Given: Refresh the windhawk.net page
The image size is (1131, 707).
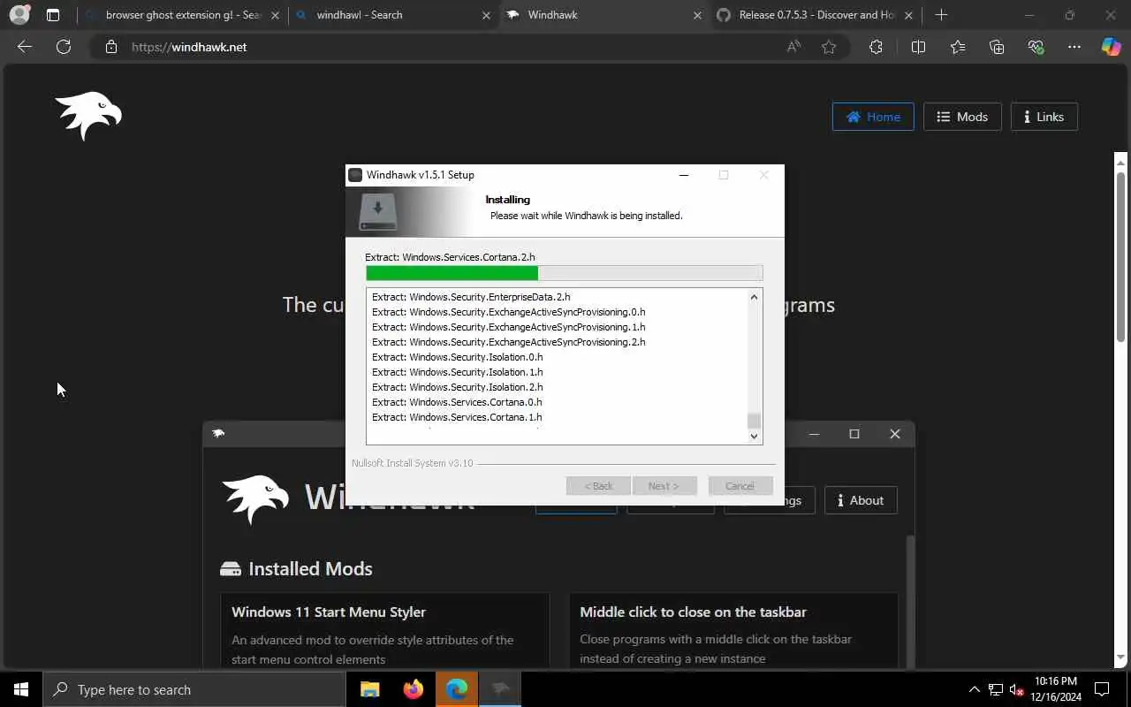Looking at the screenshot, I should 64,47.
